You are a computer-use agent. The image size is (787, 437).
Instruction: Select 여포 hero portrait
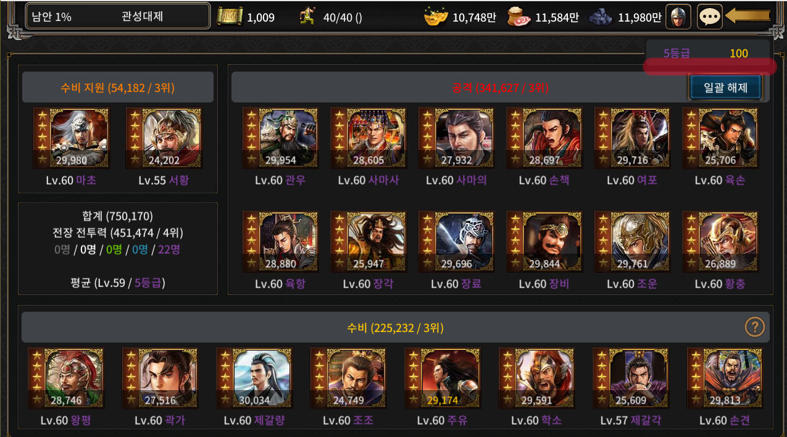[x=632, y=138]
